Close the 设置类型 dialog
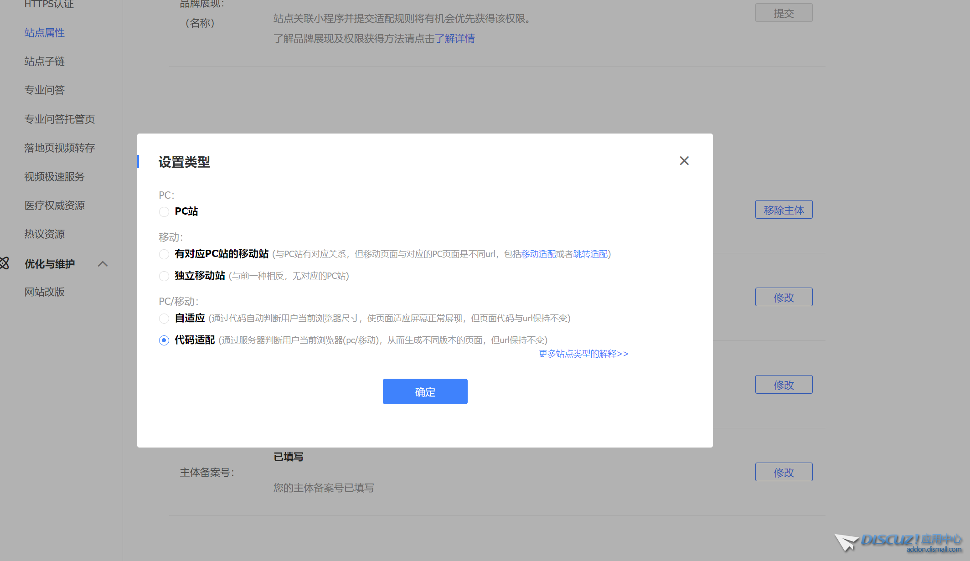Image resolution: width=970 pixels, height=561 pixels. (x=684, y=160)
